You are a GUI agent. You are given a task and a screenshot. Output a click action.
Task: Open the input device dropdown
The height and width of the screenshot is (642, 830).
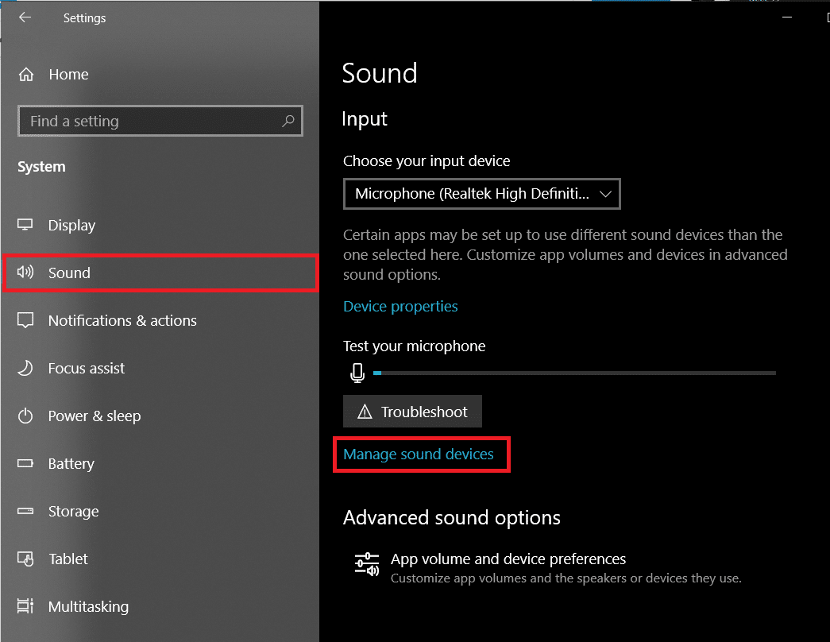click(x=481, y=194)
